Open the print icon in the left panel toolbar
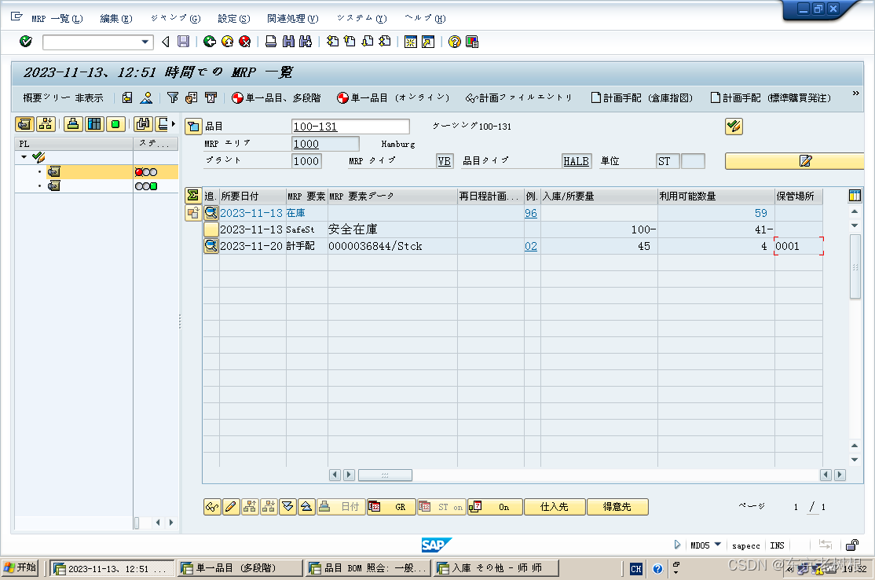Viewport: 875px width, 580px height. (x=73, y=123)
